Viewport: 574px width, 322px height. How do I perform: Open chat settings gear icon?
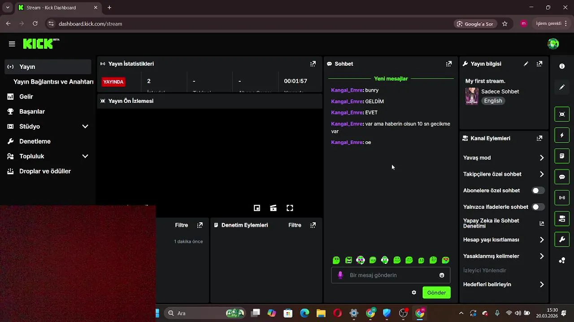pos(414,292)
